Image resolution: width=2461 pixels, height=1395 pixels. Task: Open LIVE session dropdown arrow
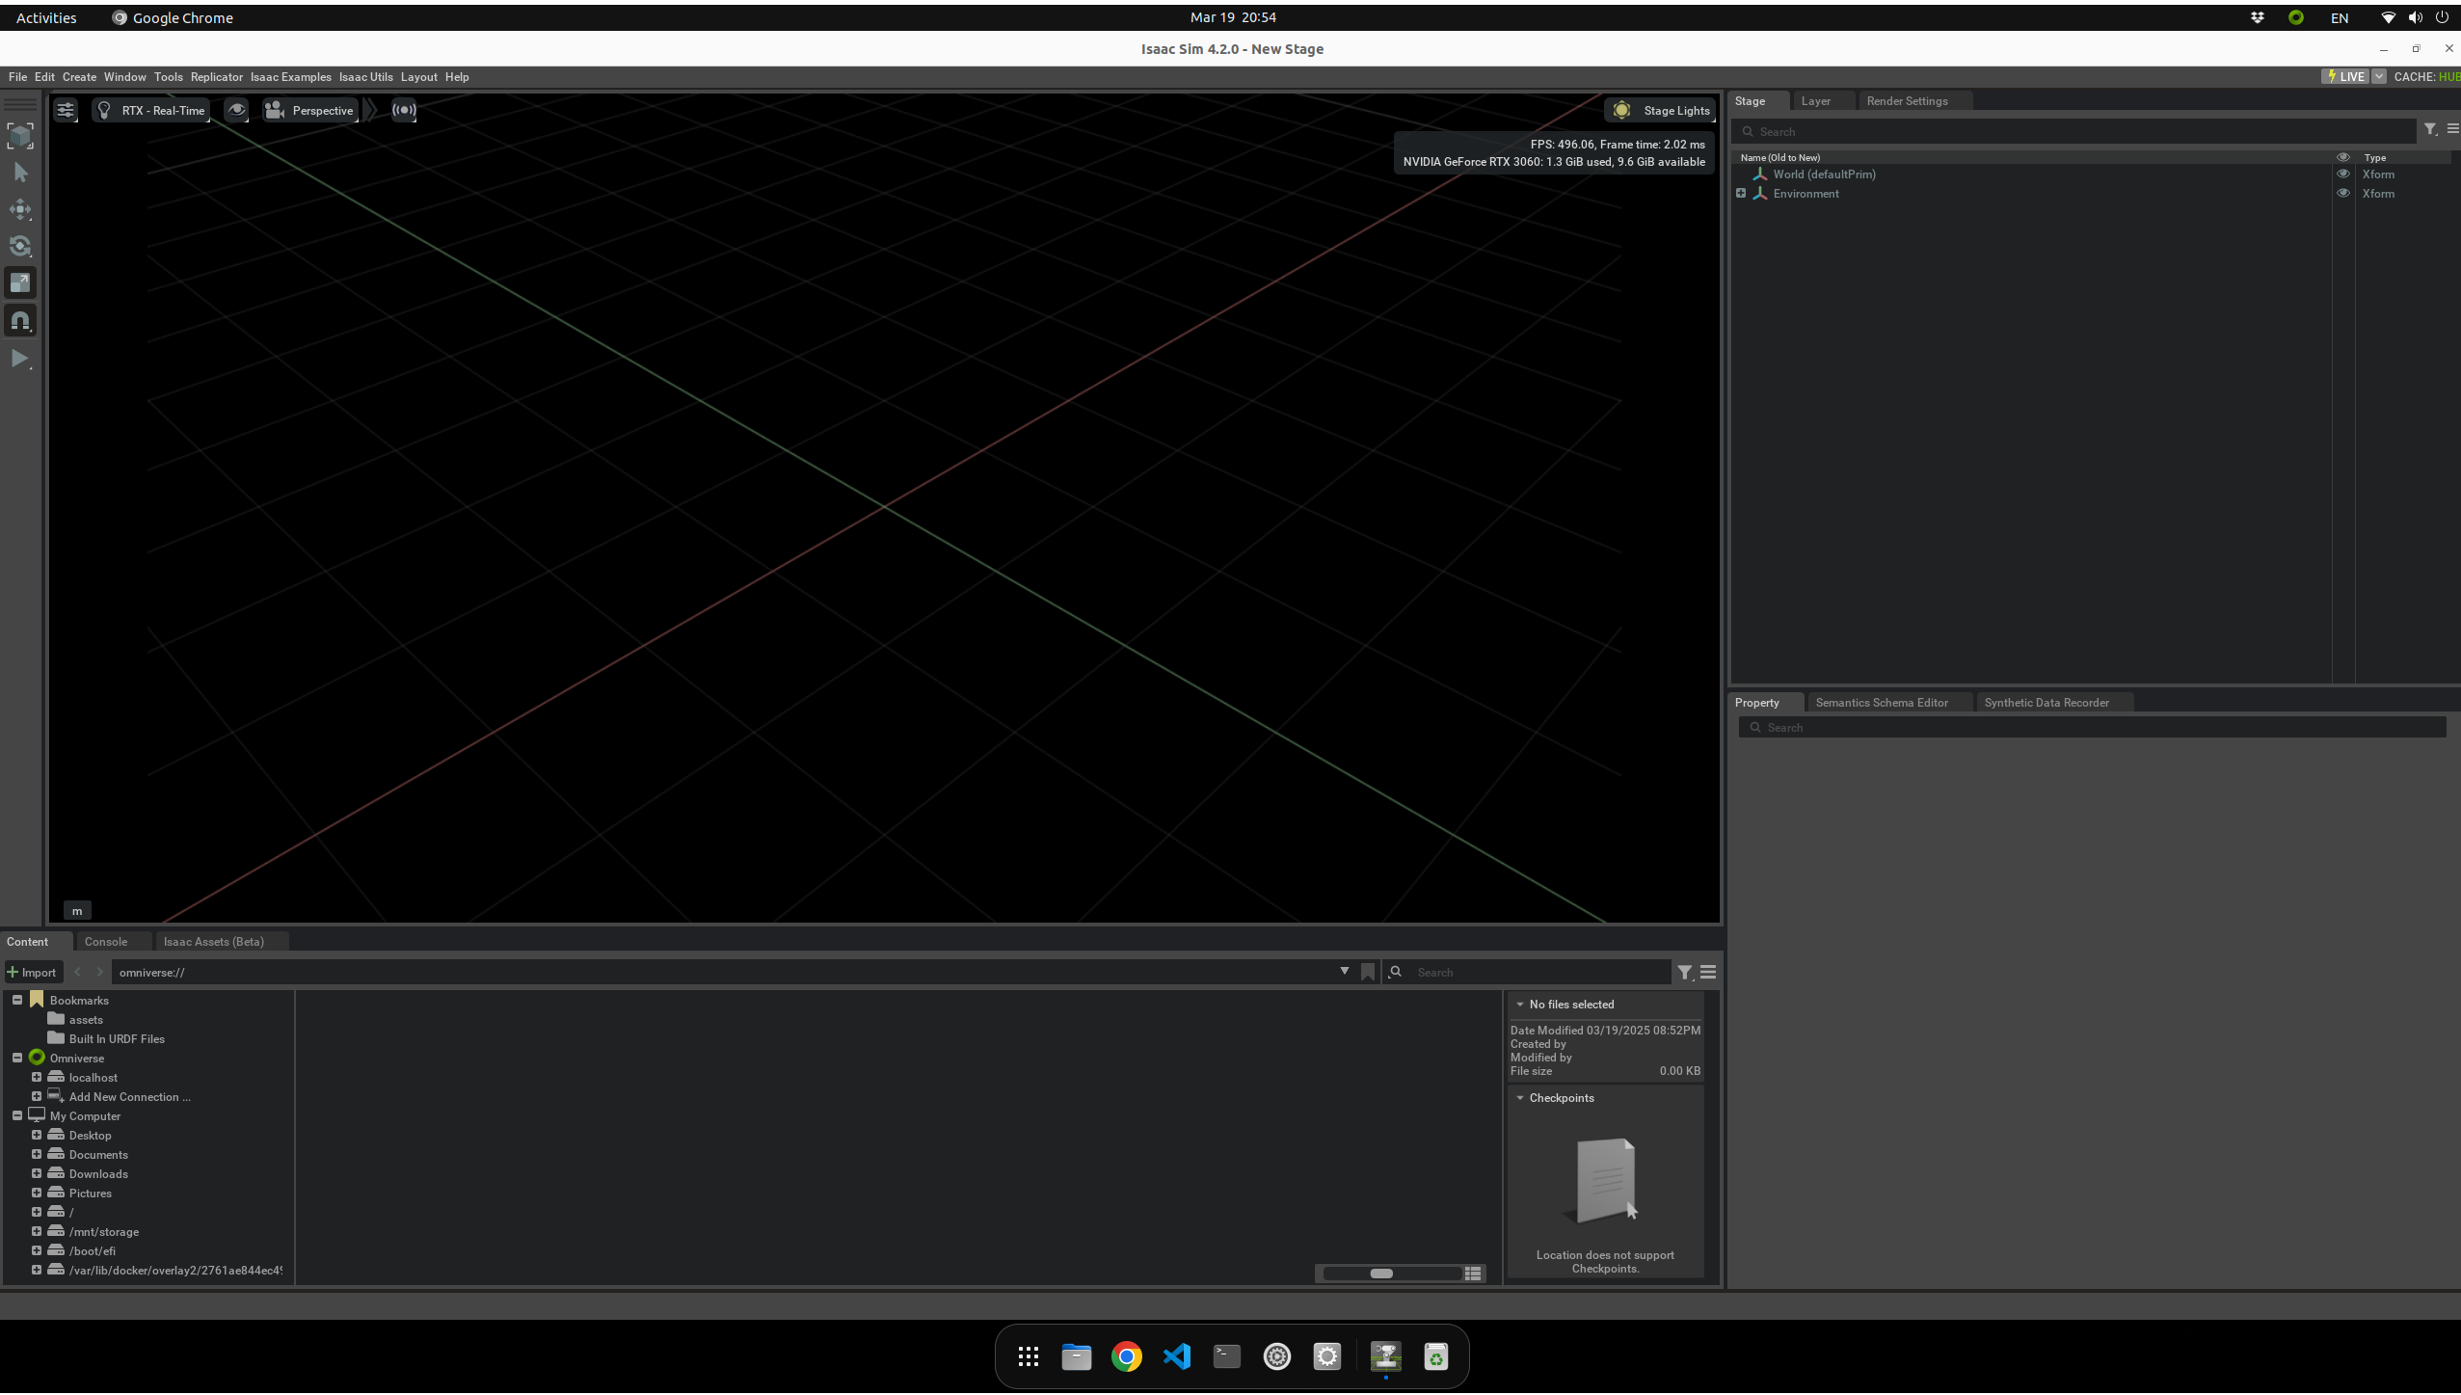coord(2378,77)
